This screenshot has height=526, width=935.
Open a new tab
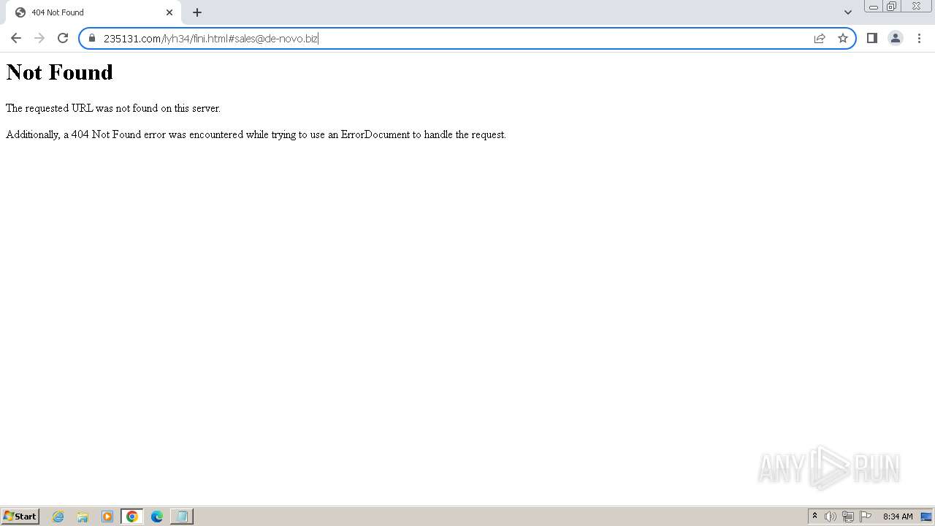(x=197, y=12)
